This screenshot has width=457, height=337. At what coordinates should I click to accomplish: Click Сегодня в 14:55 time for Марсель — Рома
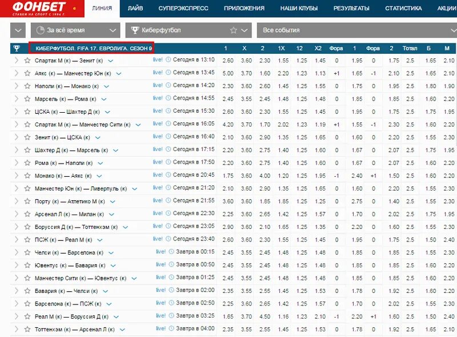pyautogui.click(x=194, y=98)
